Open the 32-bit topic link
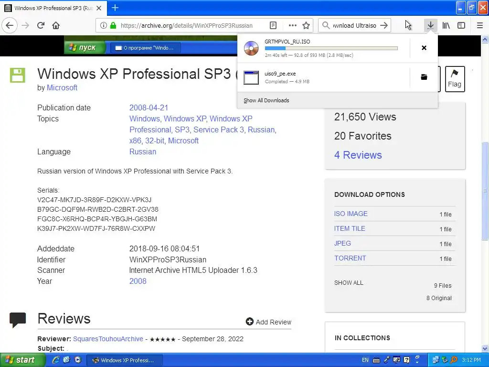This screenshot has height=367, width=489. click(x=155, y=141)
